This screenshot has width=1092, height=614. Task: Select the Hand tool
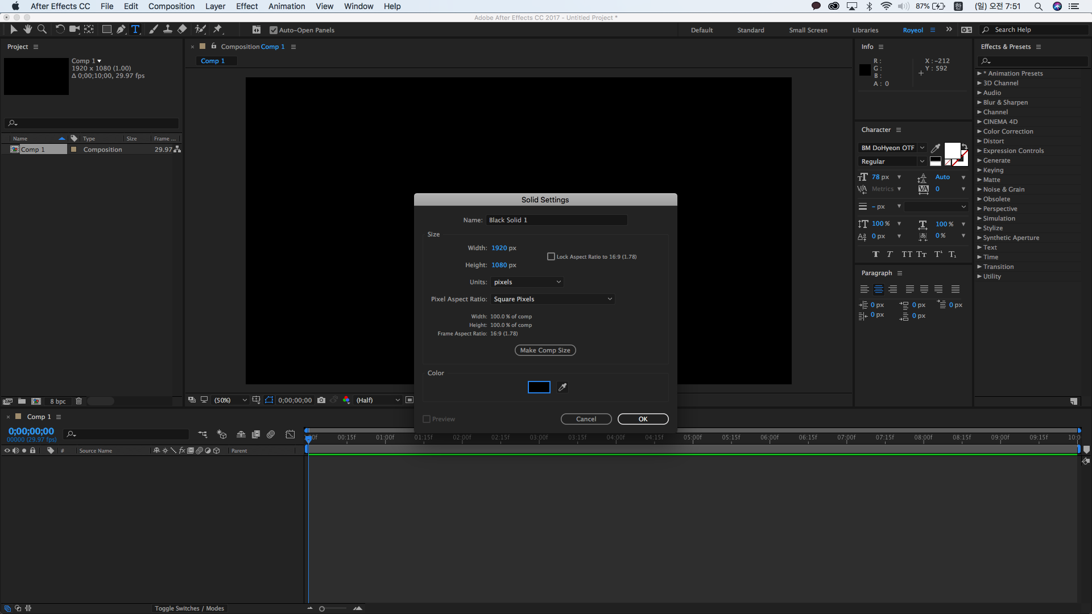point(27,30)
